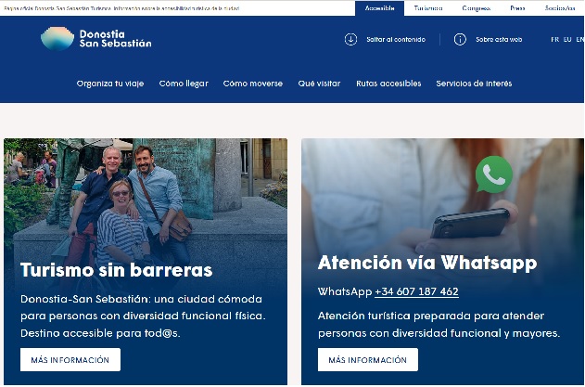Click the Saltar al contenido link
Viewport: 585px width, 387px height.
[396, 39]
